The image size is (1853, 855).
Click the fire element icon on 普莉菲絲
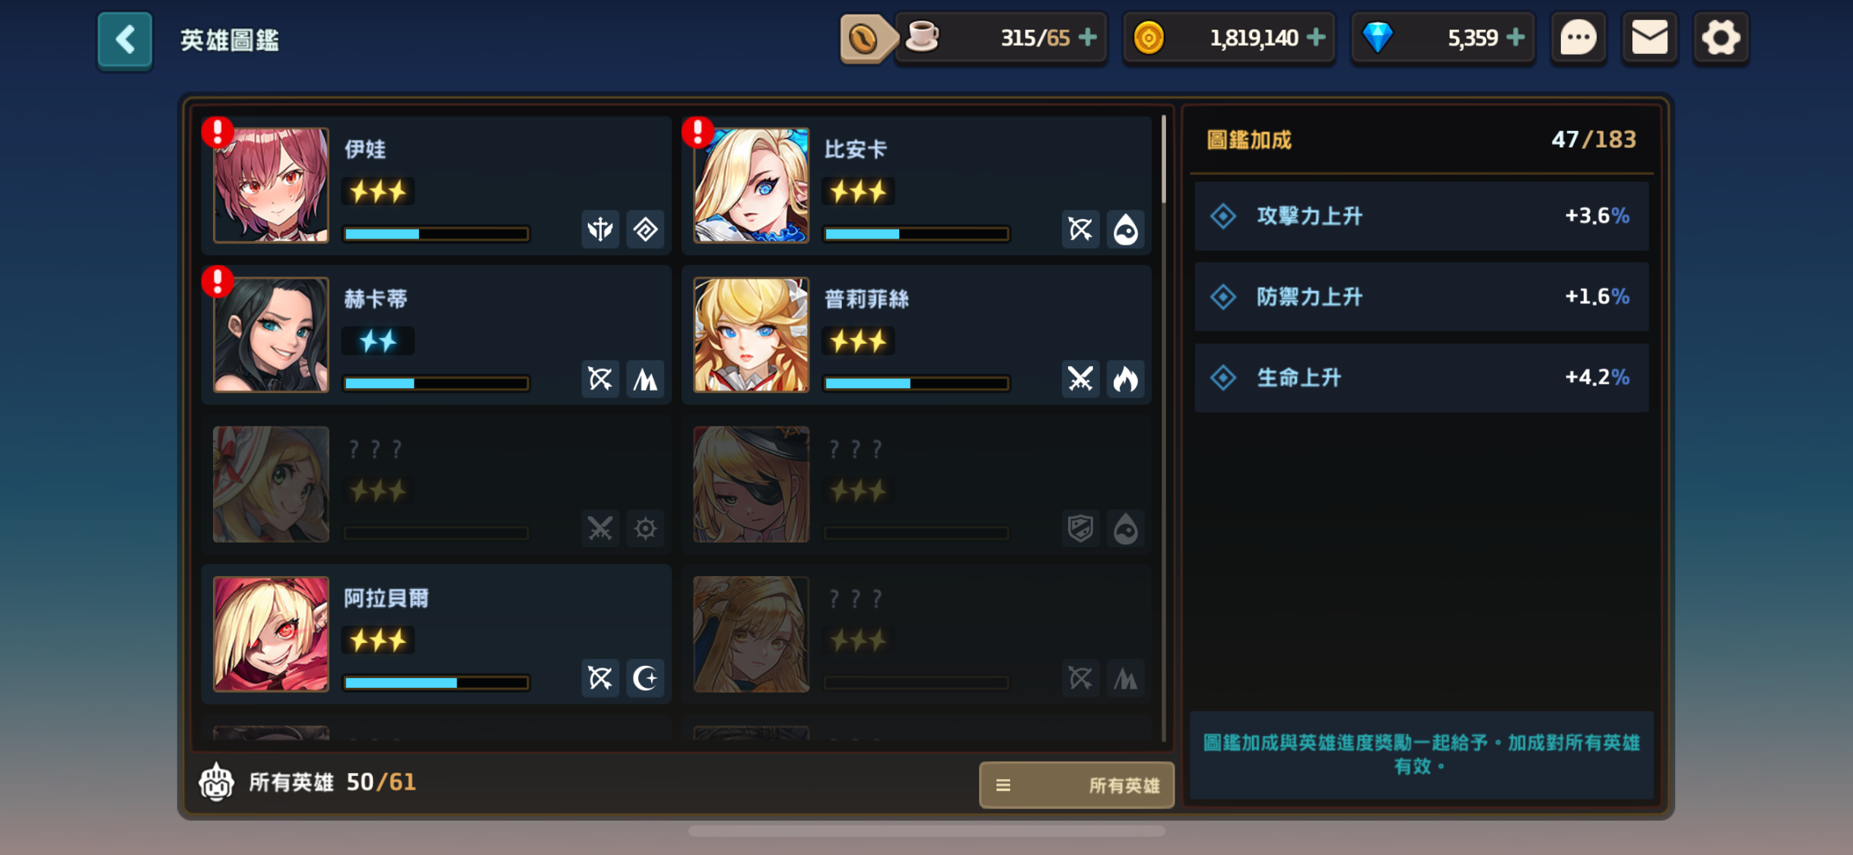coord(1125,378)
